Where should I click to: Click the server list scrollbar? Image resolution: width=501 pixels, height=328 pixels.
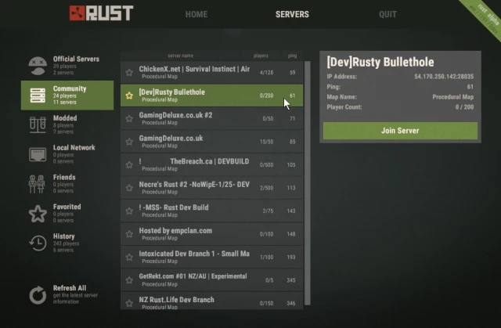coord(308,183)
